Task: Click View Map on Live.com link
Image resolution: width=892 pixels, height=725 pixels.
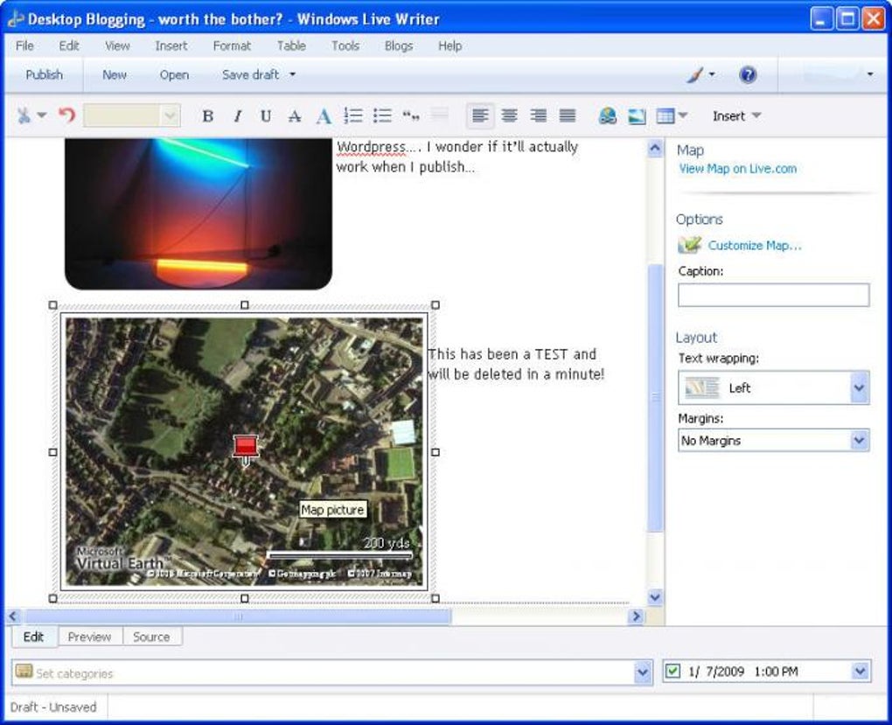Action: click(x=738, y=169)
